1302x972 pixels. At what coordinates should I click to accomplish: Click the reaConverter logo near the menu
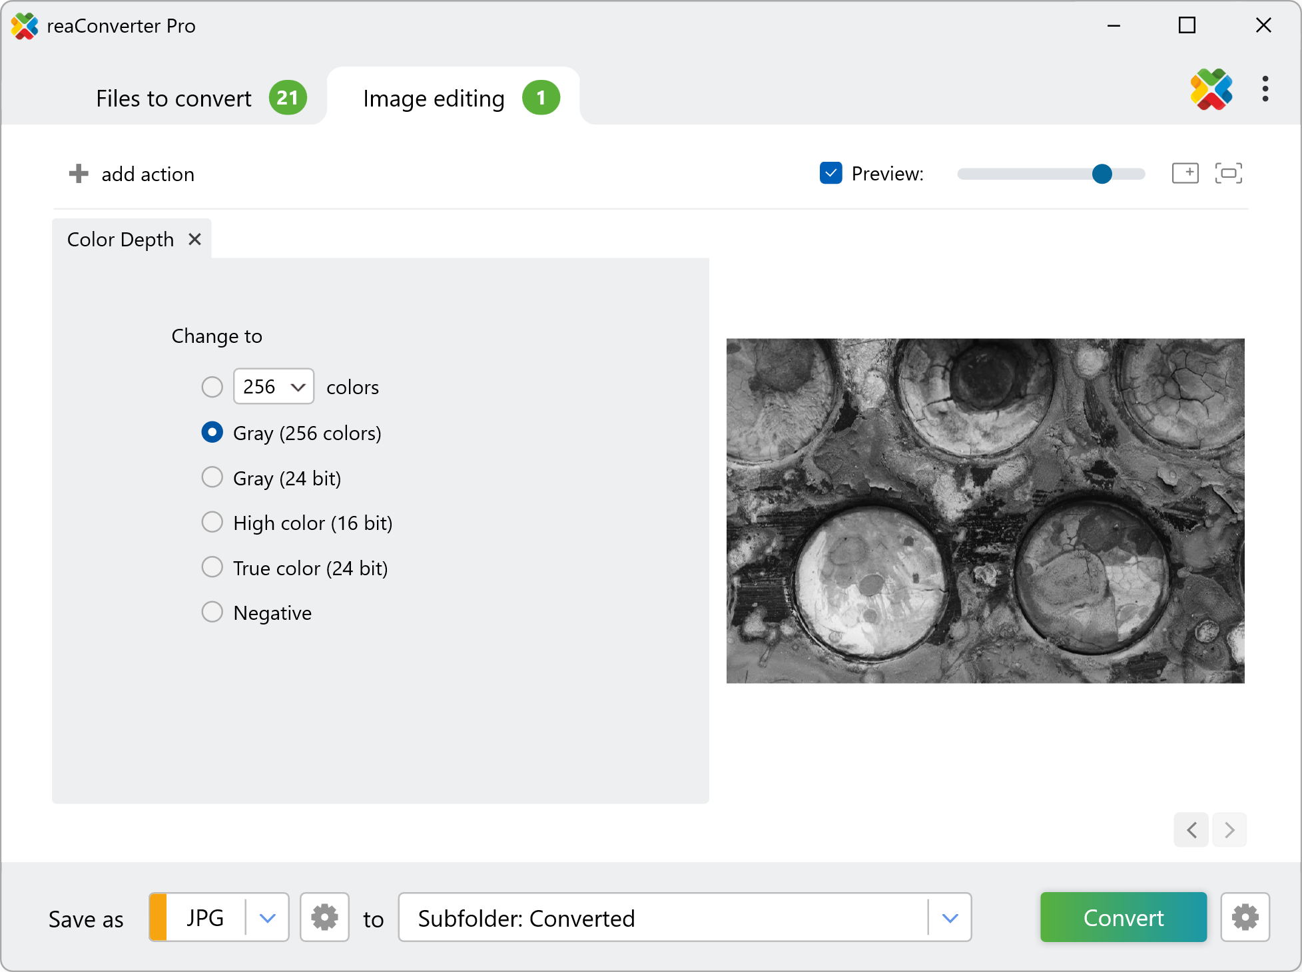pyautogui.click(x=1211, y=89)
